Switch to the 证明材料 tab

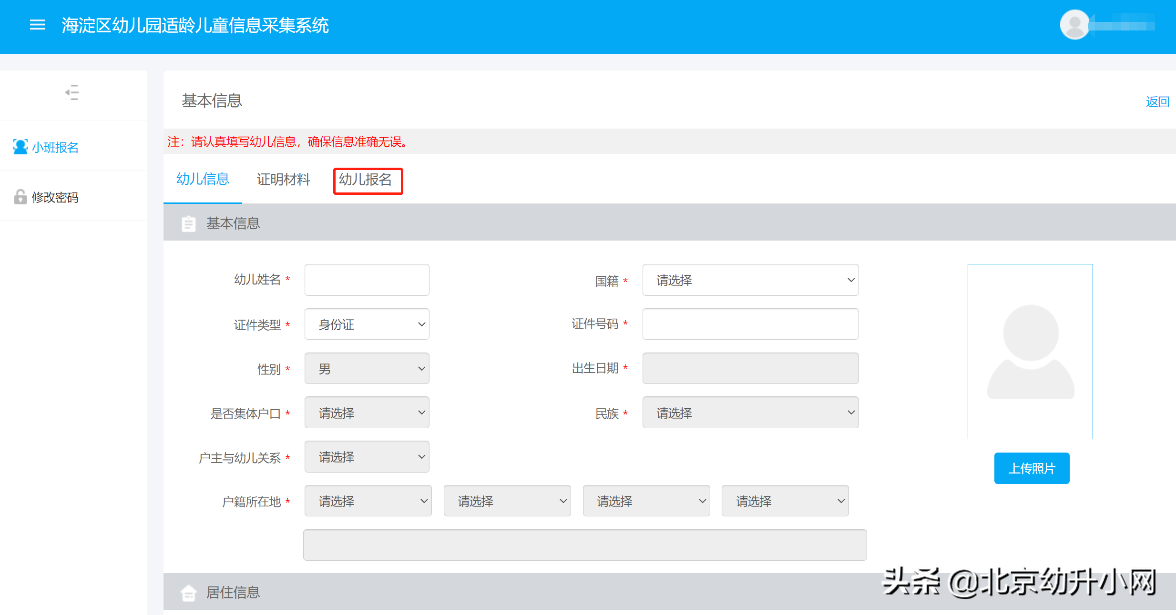pos(283,180)
